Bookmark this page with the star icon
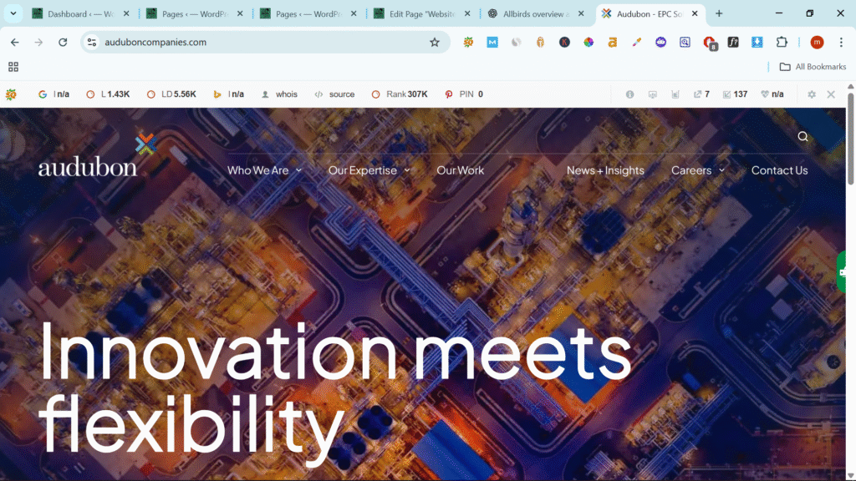Viewport: 856px width, 481px height. 435,43
